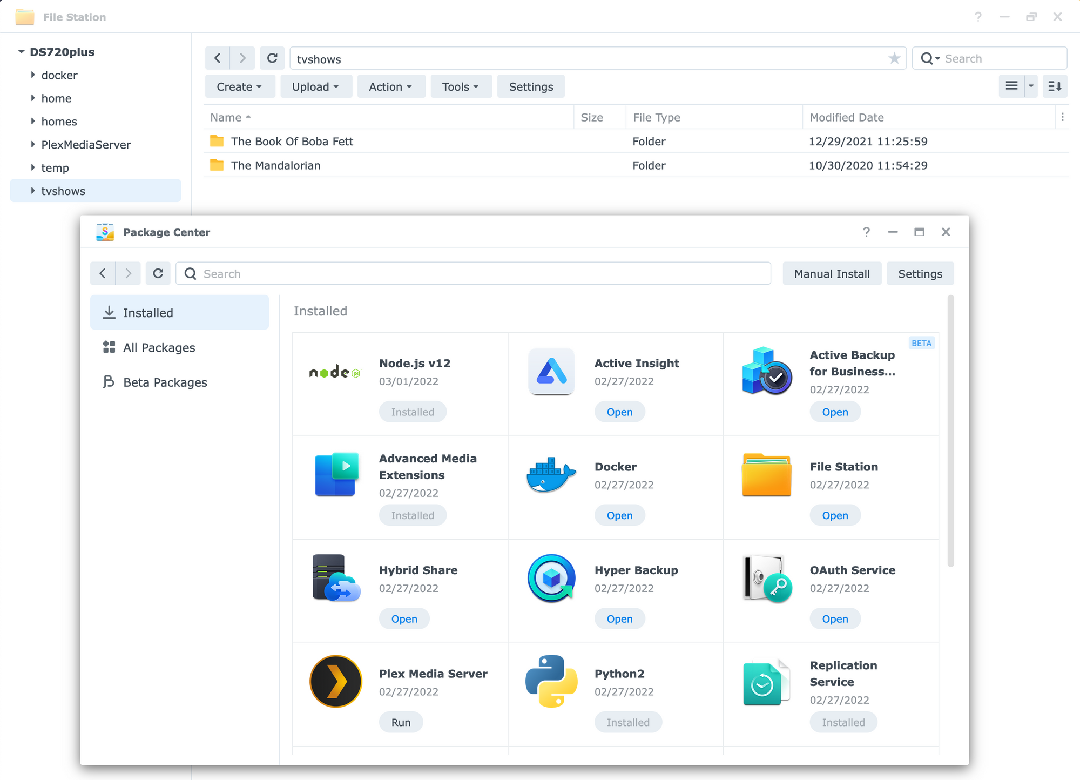Open OAuth Service
The image size is (1080, 780).
coord(835,618)
